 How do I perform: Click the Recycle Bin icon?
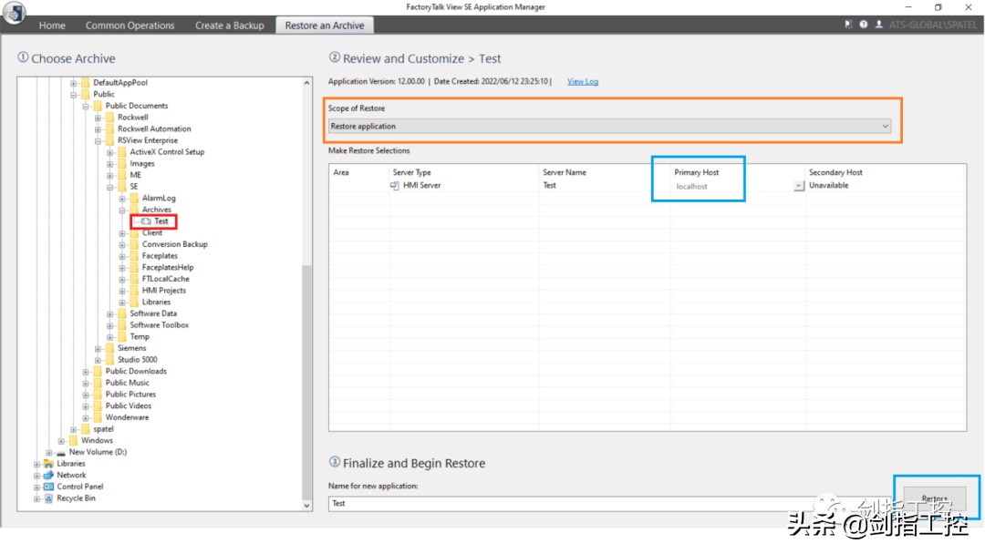pyautogui.click(x=48, y=498)
